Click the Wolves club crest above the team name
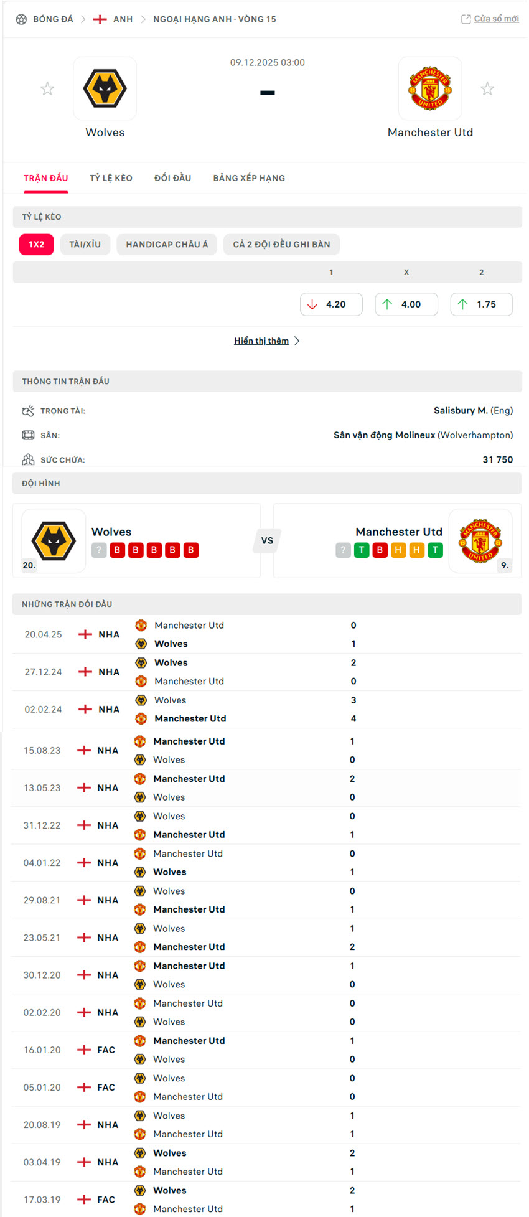Image resolution: width=529 pixels, height=1217 pixels. pyautogui.click(x=105, y=88)
